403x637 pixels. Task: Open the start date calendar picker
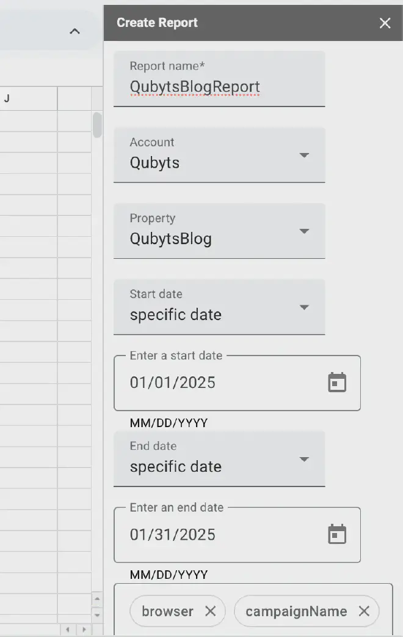click(x=337, y=382)
